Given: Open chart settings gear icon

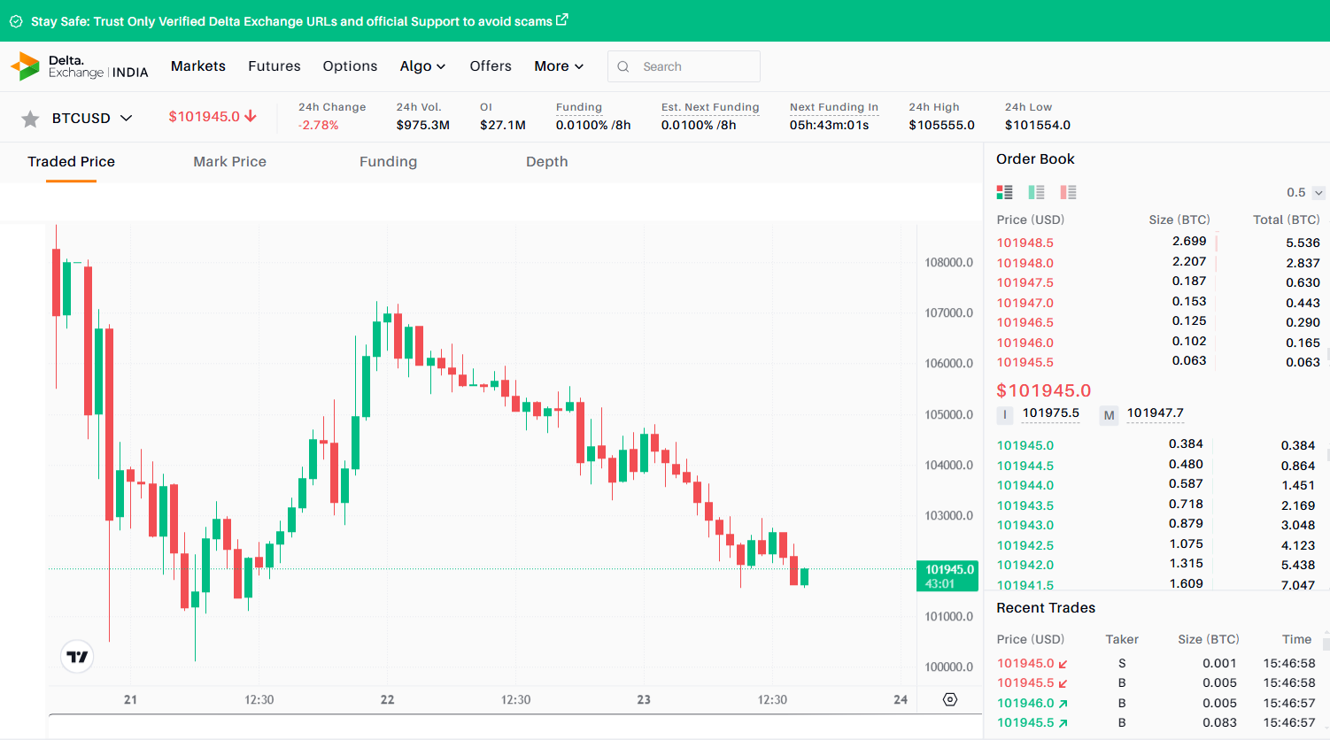Looking at the screenshot, I should point(950,699).
